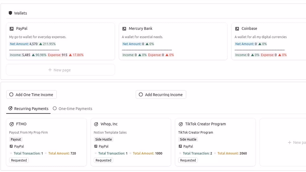The image size is (306, 172).
Task: Click the 211.95% net change on PayPal
Action: click(x=47, y=44)
